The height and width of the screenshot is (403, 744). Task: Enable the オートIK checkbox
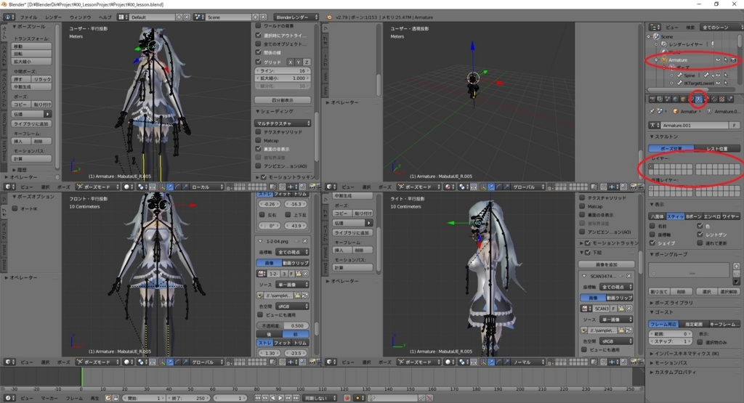point(15,208)
